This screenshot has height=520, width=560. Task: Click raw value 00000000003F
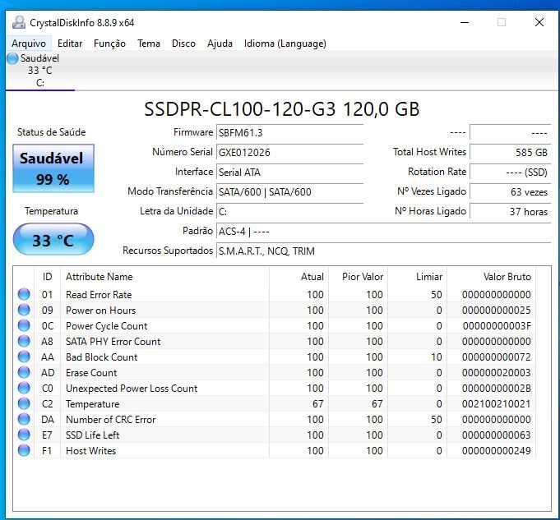[x=497, y=326]
